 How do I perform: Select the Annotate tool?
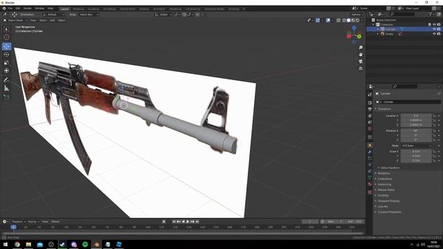(x=6, y=80)
